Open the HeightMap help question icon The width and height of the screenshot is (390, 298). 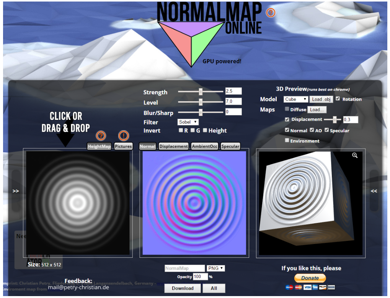coord(101,136)
